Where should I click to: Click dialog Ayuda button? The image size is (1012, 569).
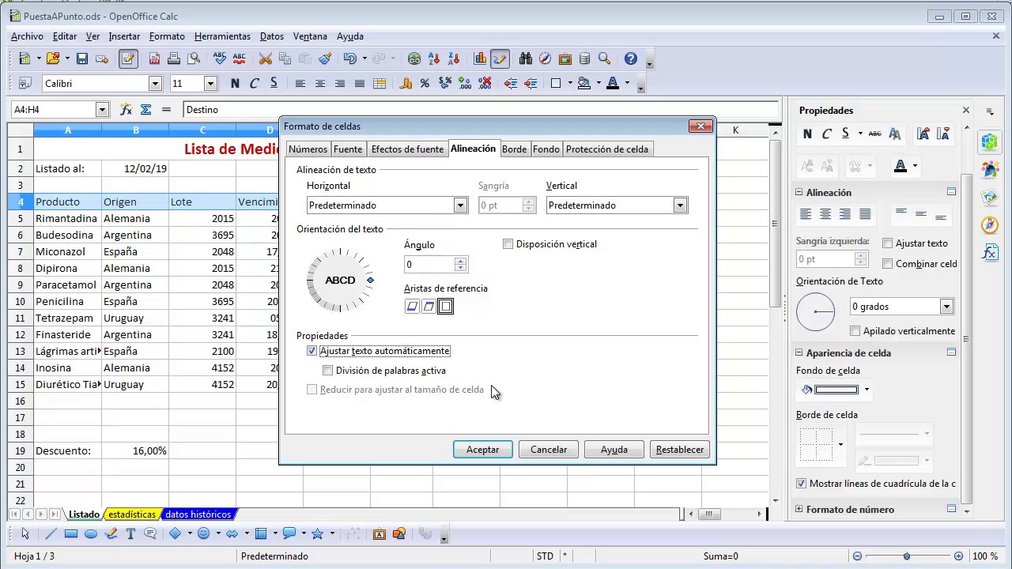[614, 450]
